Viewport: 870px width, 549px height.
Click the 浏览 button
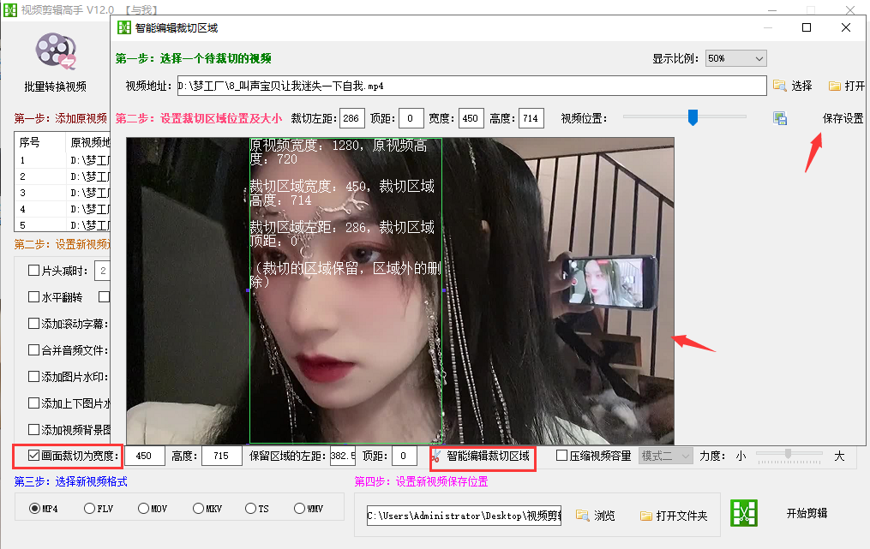pos(604,516)
